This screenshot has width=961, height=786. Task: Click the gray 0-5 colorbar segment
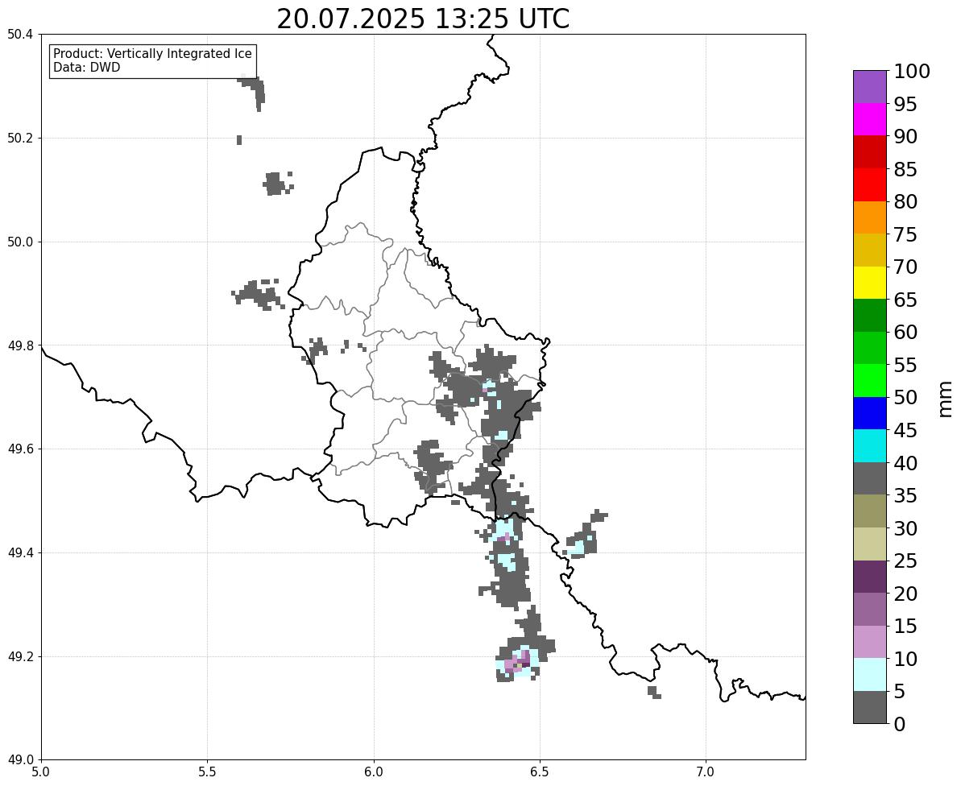tap(870, 708)
